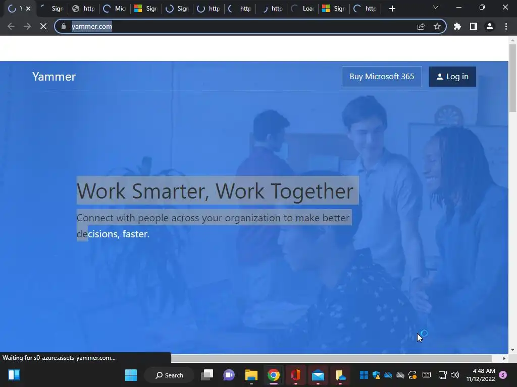Click the blue OneDrive cloud tray icon
This screenshot has height=387, width=517.
388,375
